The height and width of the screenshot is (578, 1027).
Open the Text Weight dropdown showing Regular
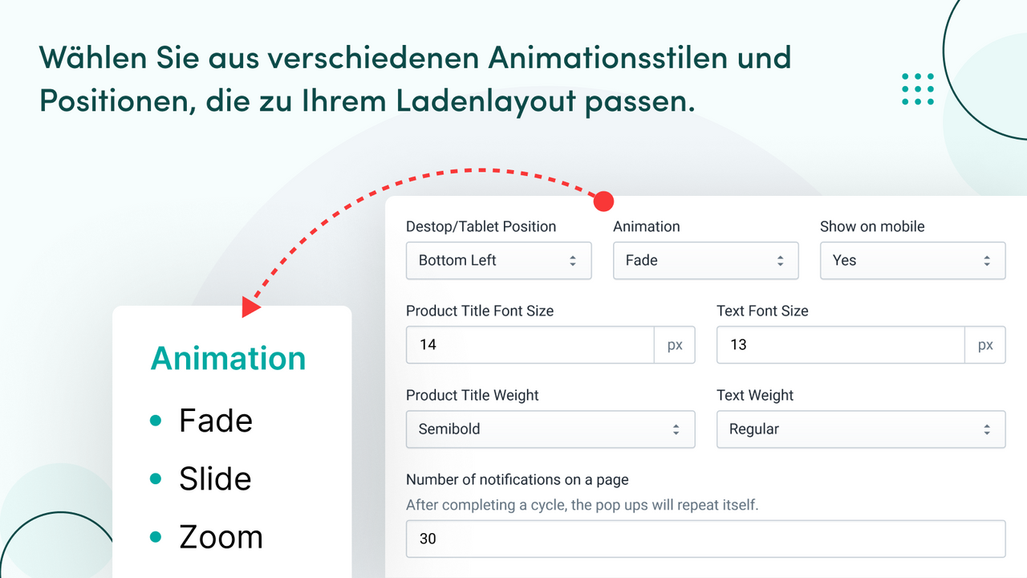pyautogui.click(x=861, y=429)
